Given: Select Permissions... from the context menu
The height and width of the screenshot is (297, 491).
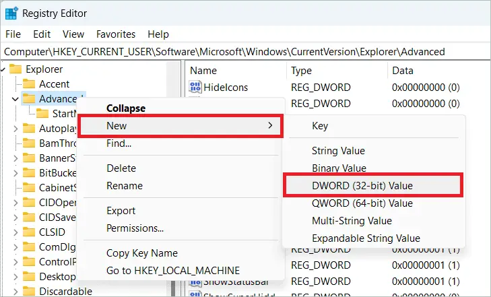Looking at the screenshot, I should [x=135, y=228].
